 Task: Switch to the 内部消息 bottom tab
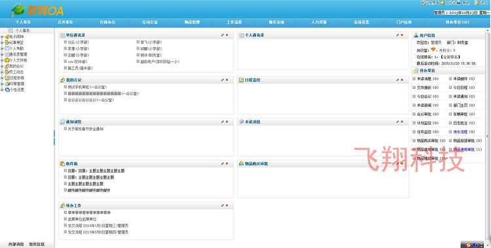point(16,244)
